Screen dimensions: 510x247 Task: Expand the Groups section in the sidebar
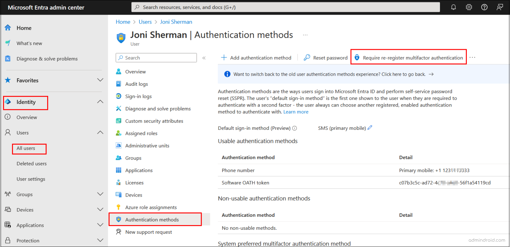[x=100, y=194]
